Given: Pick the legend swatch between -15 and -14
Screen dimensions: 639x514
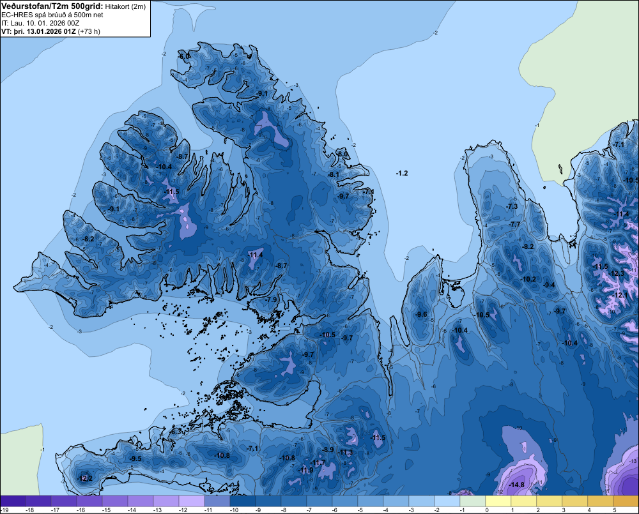Looking at the screenshot, I should click(115, 501).
